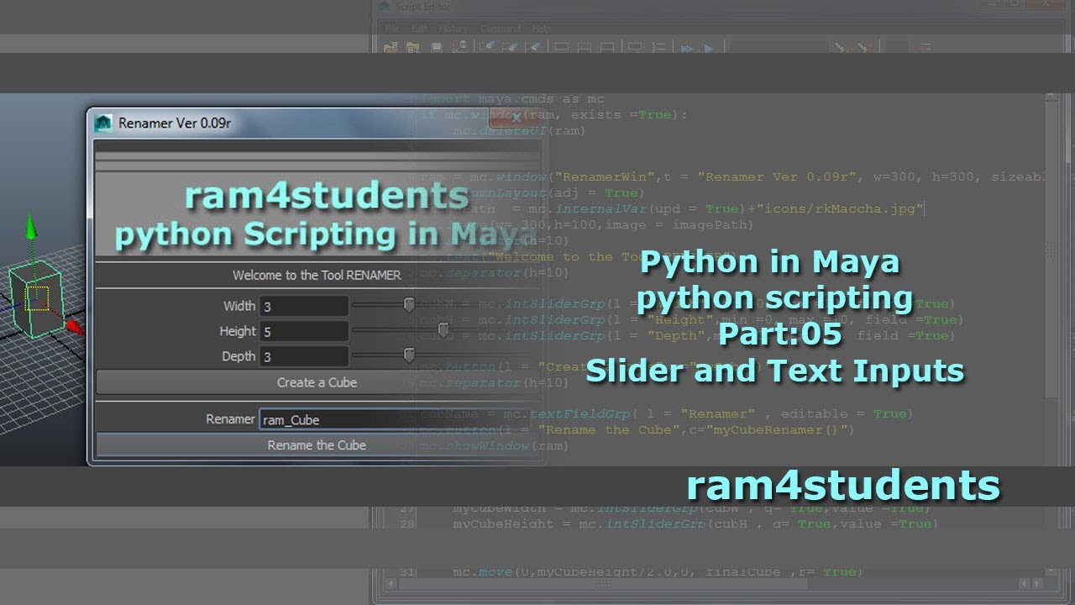The height and width of the screenshot is (605, 1075).
Task: Click the Width slider handle
Action: tap(409, 305)
